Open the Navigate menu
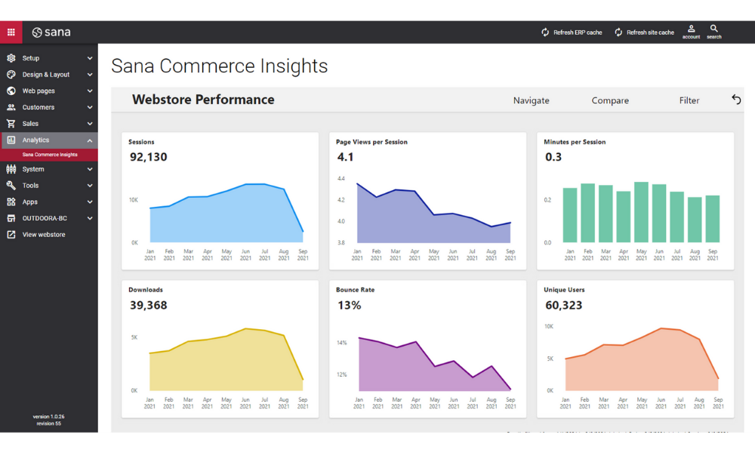The image size is (755, 453). click(x=531, y=100)
